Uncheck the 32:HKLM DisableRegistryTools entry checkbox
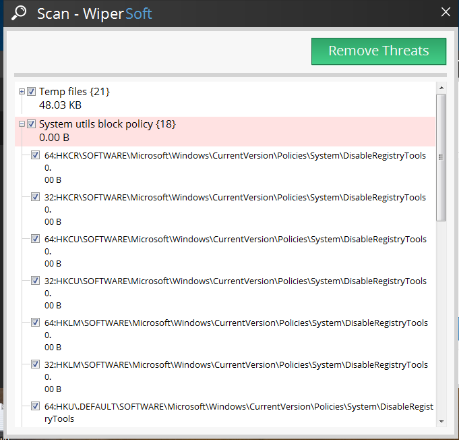 (36, 364)
